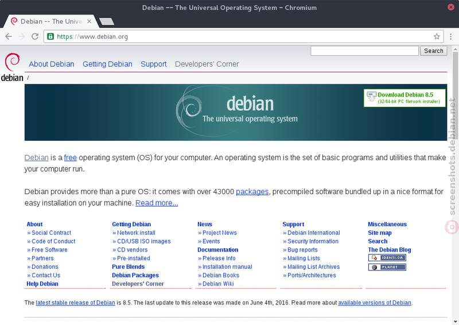Open the Debian Books link
Image resolution: width=459 pixels, height=325 pixels.
coord(221,276)
